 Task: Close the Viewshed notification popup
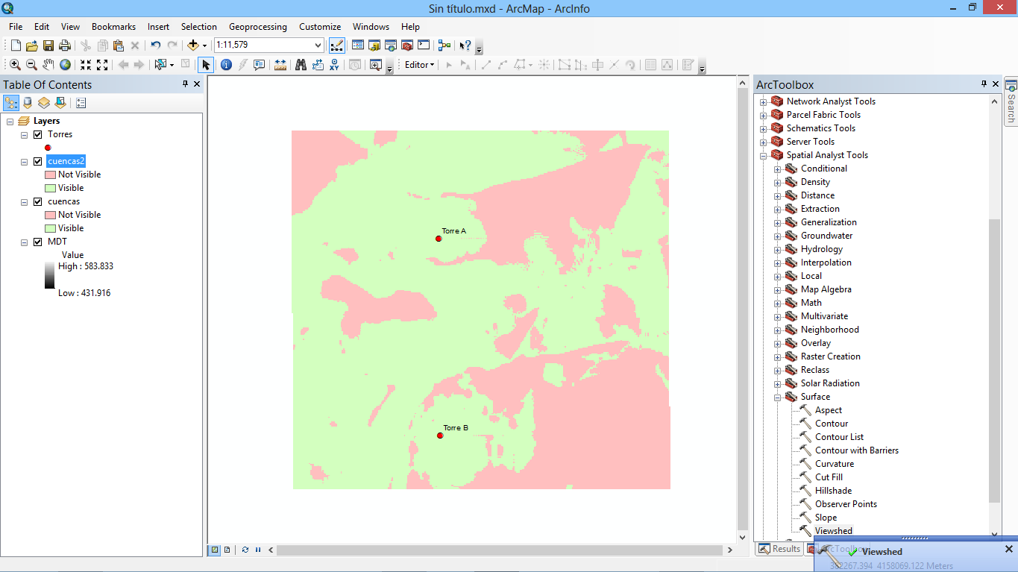1008,549
